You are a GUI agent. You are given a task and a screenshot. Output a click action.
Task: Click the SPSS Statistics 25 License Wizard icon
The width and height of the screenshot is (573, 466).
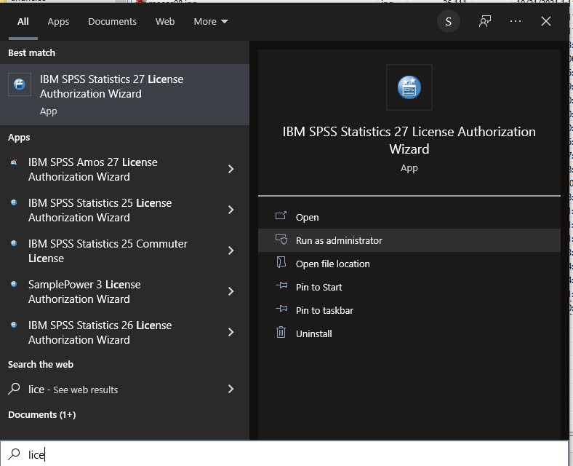tap(14, 202)
